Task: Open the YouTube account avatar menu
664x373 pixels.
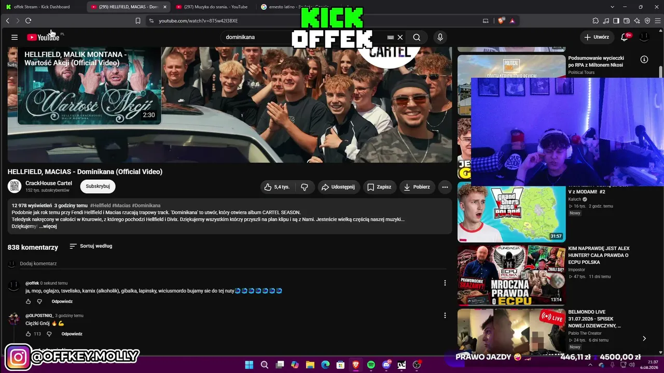Action: click(644, 37)
